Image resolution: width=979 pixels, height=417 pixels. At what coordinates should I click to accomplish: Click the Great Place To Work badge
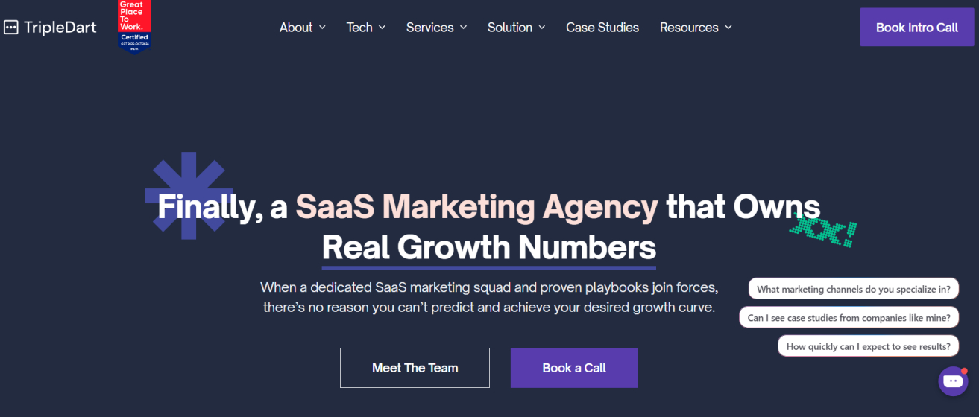(x=134, y=26)
